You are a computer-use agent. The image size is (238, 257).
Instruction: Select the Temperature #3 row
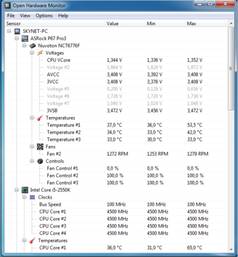tap(116, 139)
